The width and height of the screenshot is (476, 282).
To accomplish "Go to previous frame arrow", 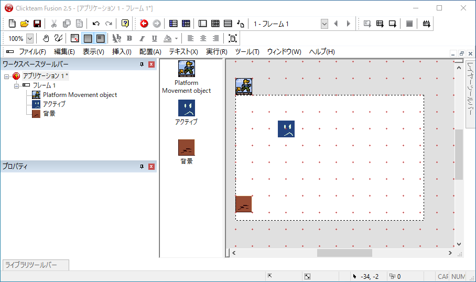I will [336, 24].
